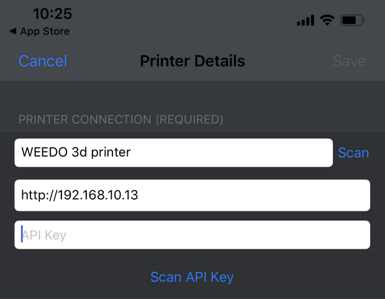Focus the http://192.168.10.13 hostname field
This screenshot has height=299, width=385.
coord(192,195)
